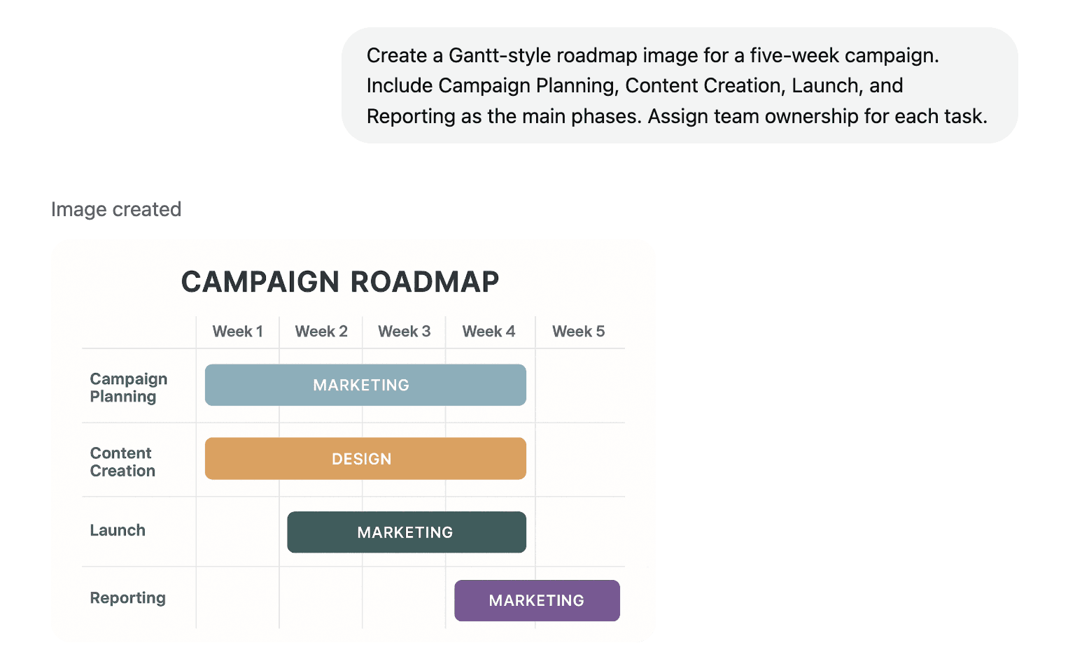Click the 'Image created' status text
The width and height of the screenshot is (1068, 666).
(x=116, y=209)
